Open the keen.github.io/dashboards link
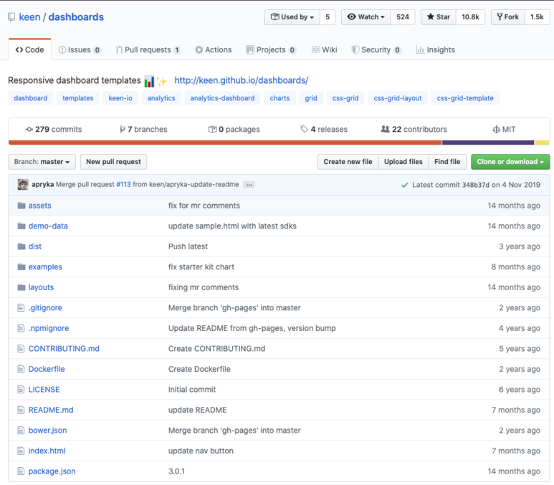Image resolution: width=554 pixels, height=485 pixels. click(x=242, y=80)
